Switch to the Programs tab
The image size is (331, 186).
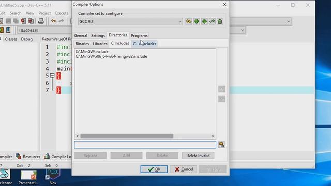(x=139, y=36)
